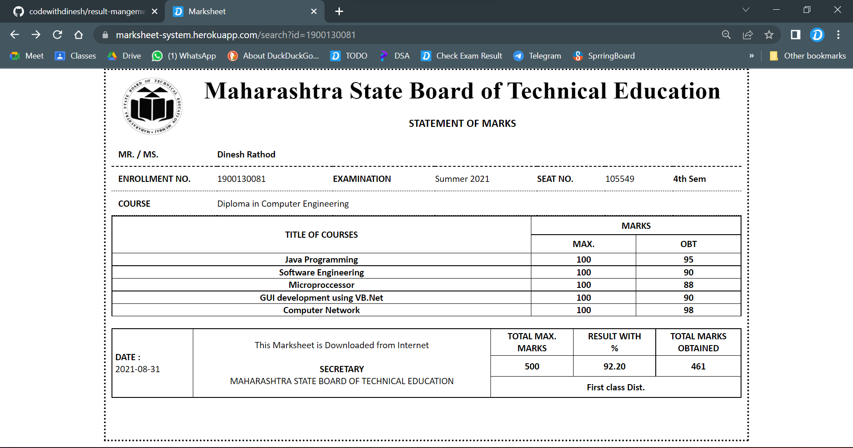Open a new tab with plus button

339,12
